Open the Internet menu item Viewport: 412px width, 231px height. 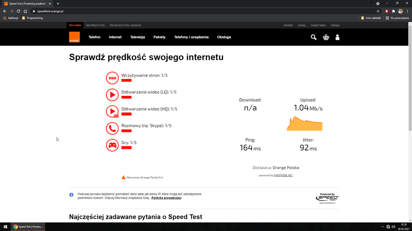point(115,37)
